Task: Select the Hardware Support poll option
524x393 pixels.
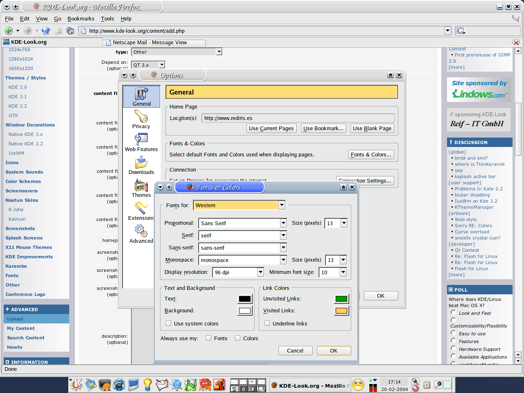Action: coord(453,348)
